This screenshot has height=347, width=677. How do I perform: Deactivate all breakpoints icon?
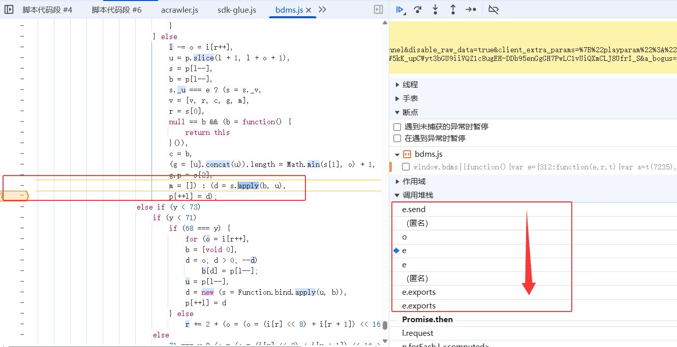coord(493,9)
